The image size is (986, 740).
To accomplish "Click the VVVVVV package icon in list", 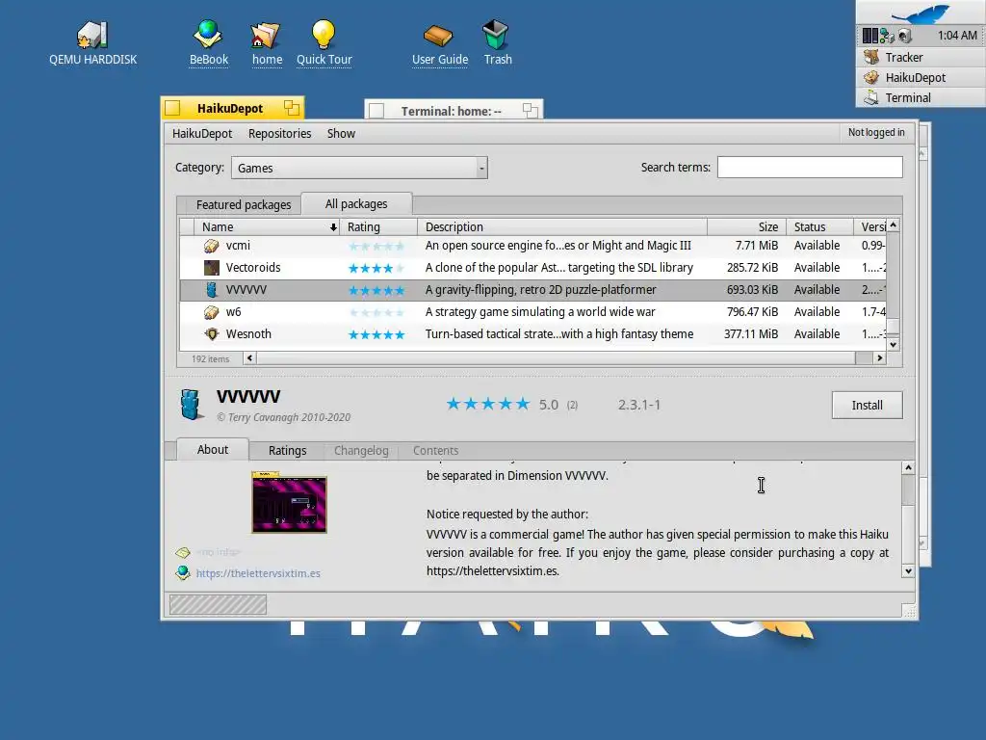I will (211, 290).
